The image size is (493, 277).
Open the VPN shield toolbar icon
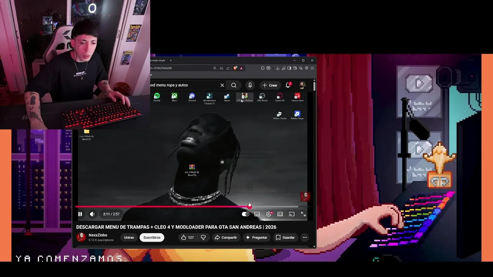pyautogui.click(x=307, y=68)
